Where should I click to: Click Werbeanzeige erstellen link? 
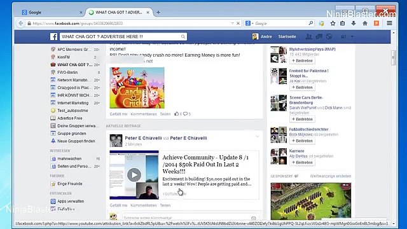point(331,176)
